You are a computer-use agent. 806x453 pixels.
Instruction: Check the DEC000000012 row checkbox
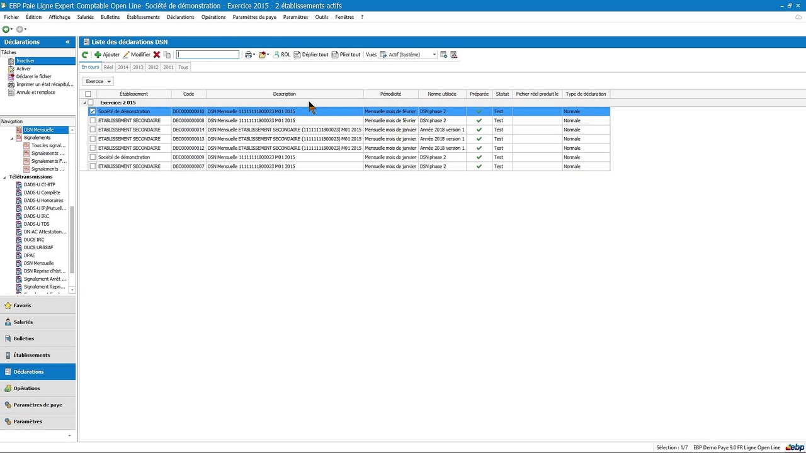pos(93,148)
